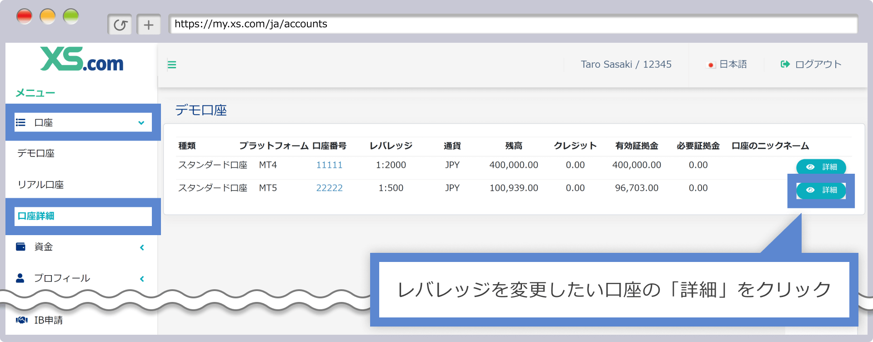Expand the プロフィール menu chevron

(142, 279)
